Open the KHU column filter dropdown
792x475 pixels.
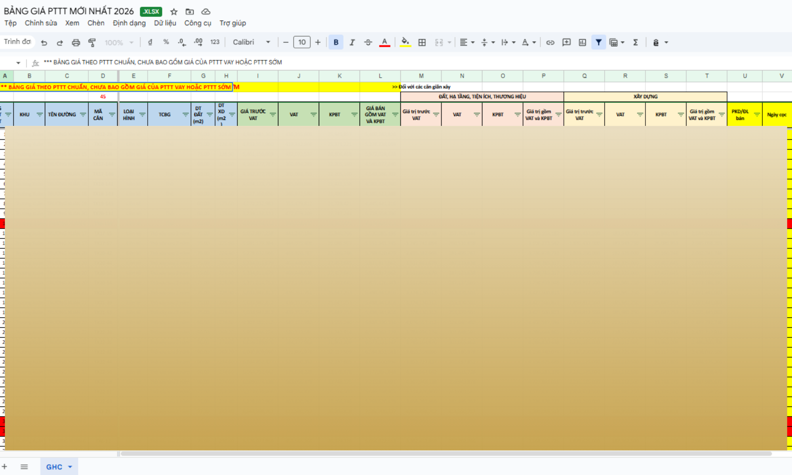[x=40, y=114]
